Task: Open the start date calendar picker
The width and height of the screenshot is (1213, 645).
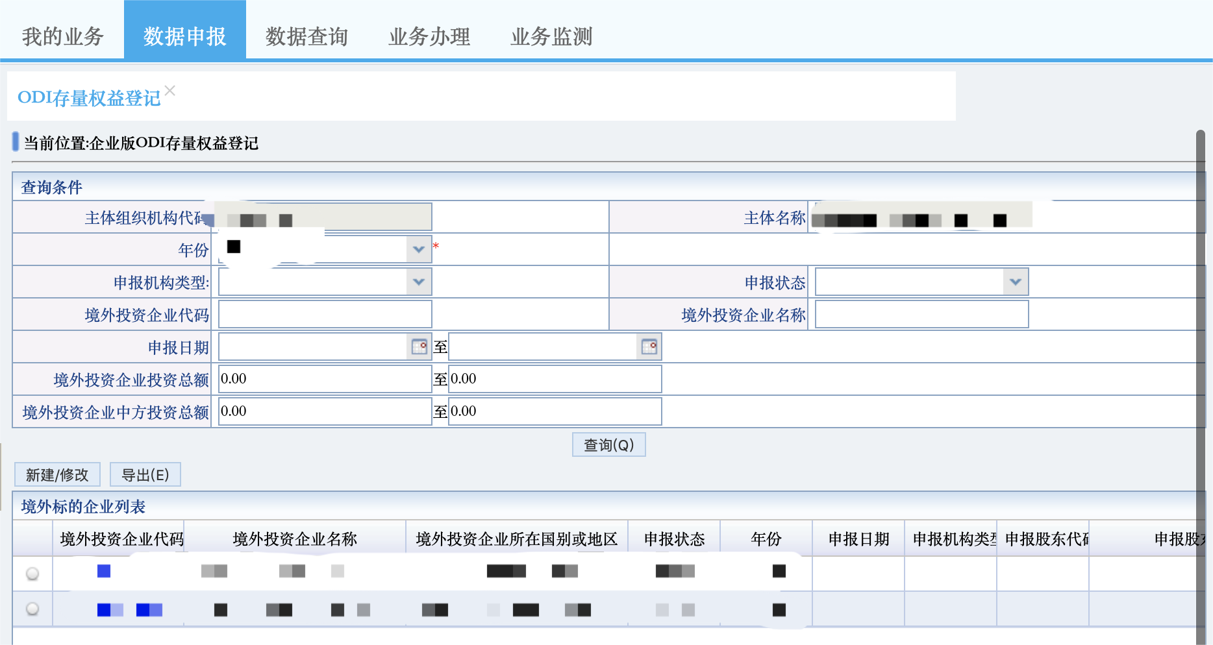Action: (419, 347)
